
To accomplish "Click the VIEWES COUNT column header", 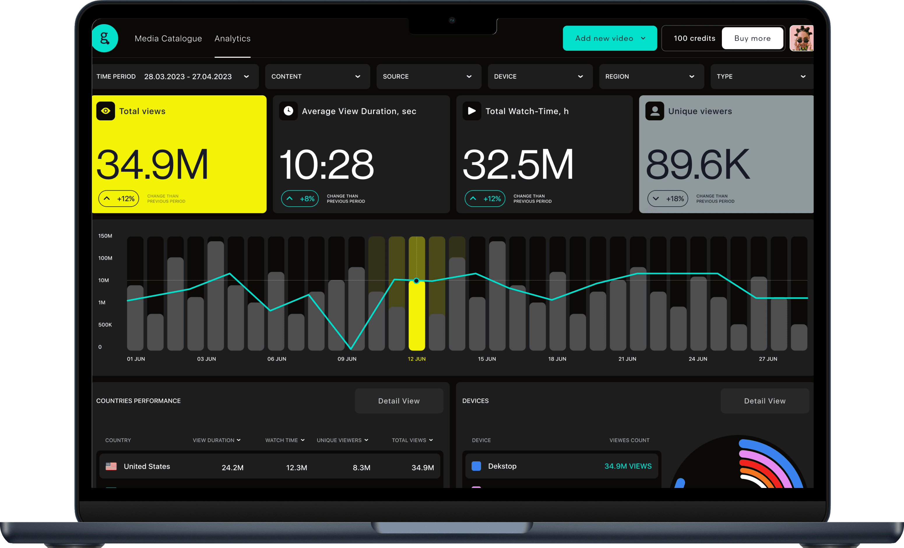I will coord(629,440).
